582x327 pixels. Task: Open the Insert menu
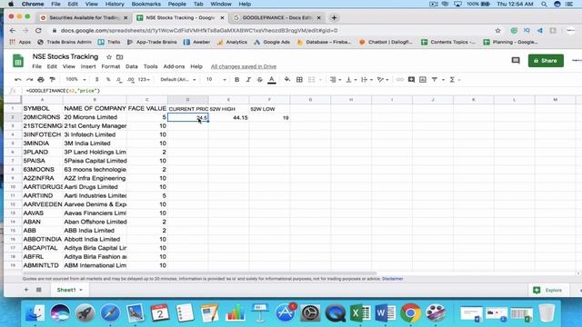[88, 66]
